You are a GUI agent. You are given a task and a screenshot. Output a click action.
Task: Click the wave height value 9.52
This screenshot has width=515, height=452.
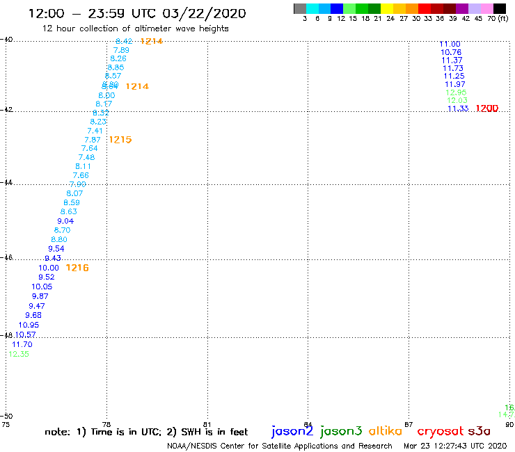47,277
